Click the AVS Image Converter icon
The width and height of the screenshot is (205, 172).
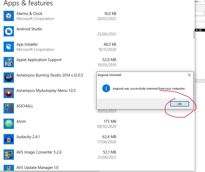9,155
